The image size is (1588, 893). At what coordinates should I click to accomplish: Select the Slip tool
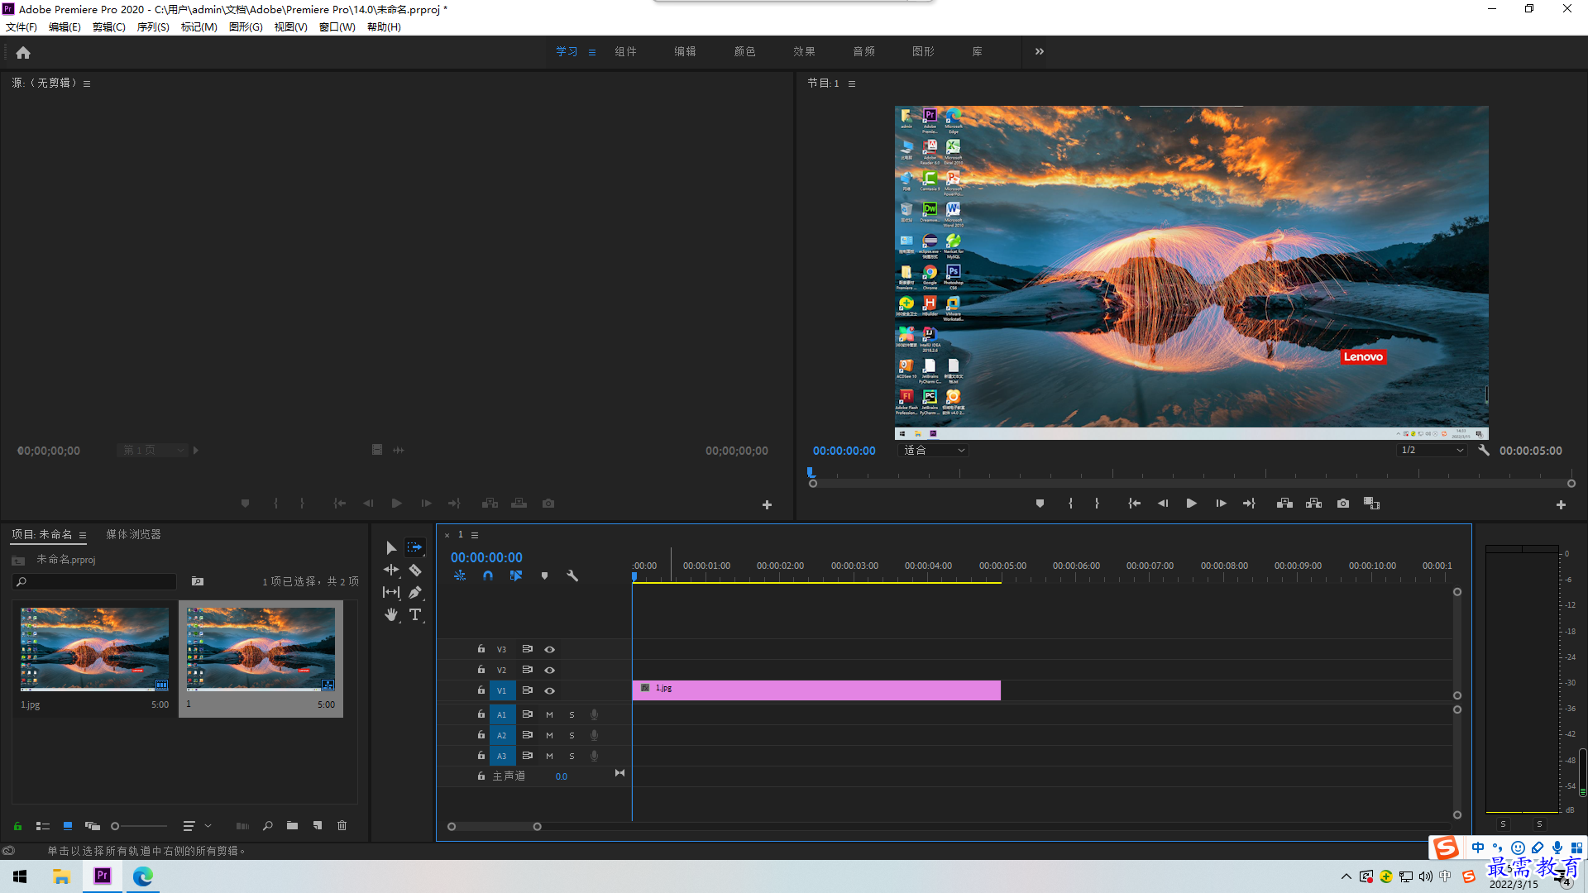[391, 592]
